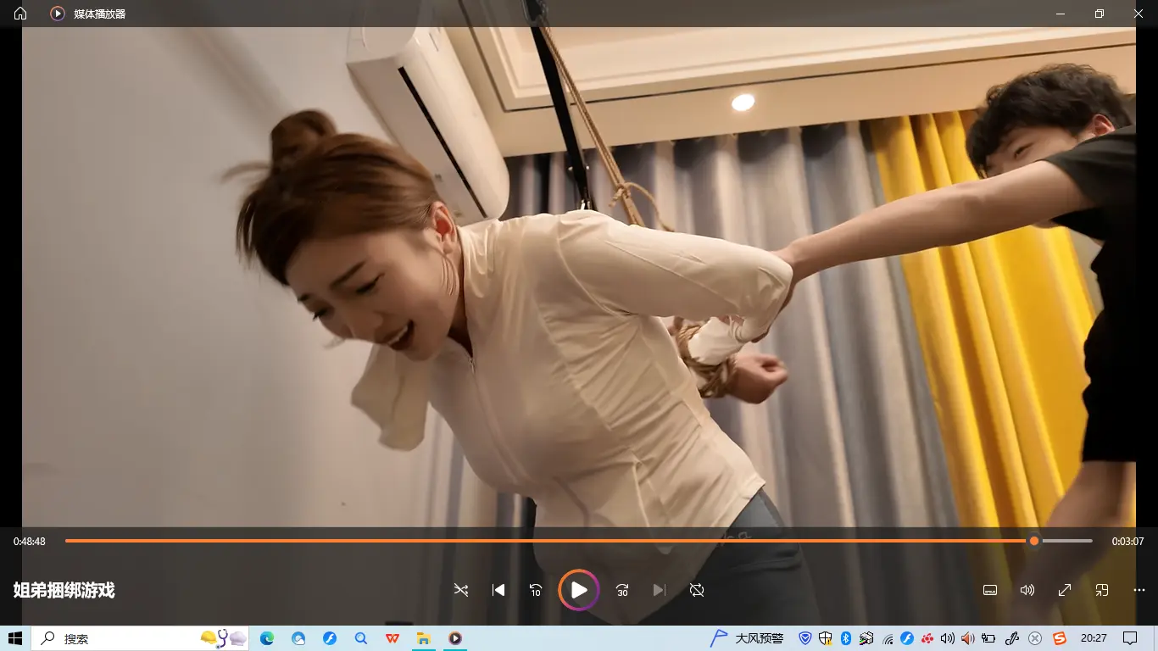1158x651 pixels.
Task: Open the WPS Office taskbar icon
Action: coord(392,638)
